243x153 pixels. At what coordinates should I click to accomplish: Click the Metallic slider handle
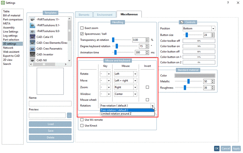(189, 81)
